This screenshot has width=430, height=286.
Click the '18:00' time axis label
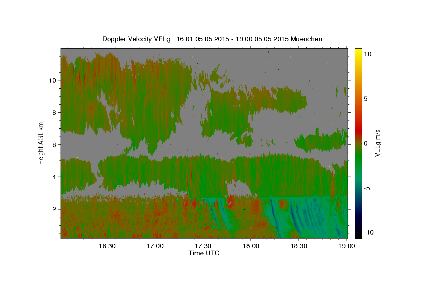251,246
